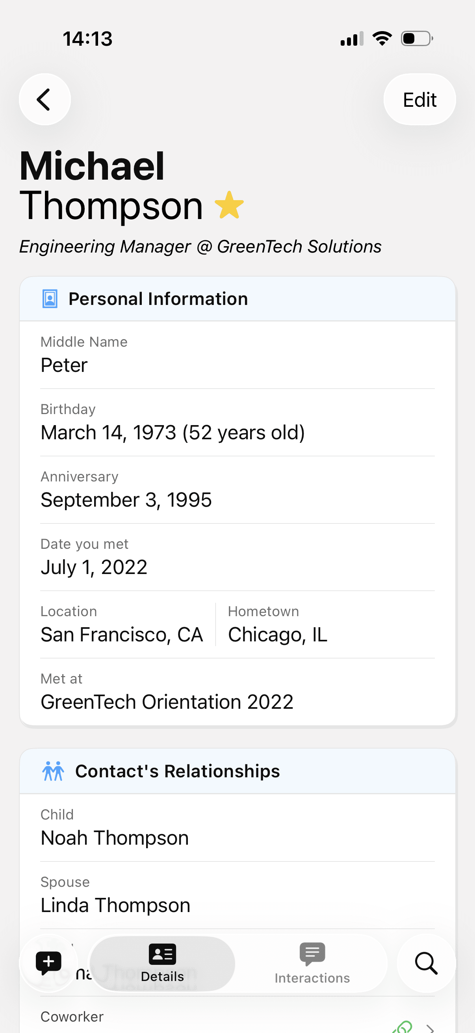Tap the green link icon on Coworker row
Viewport: 475px width, 1033px height.
coord(403,1027)
